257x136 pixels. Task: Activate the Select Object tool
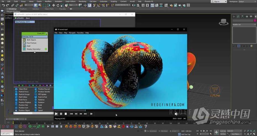(x=36, y=5)
